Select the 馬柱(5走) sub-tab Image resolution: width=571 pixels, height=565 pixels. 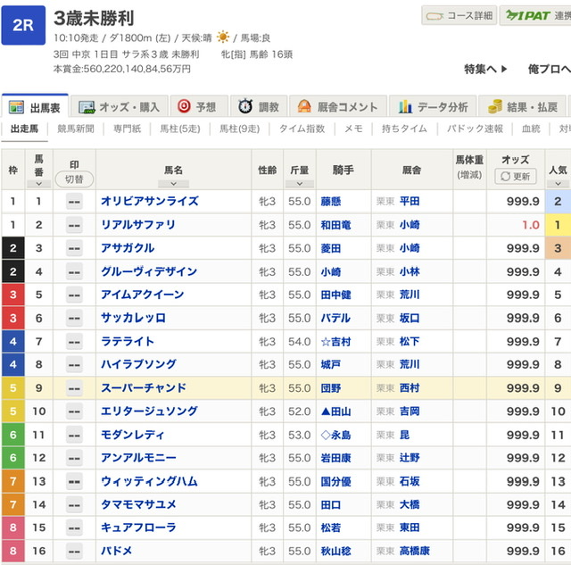pyautogui.click(x=179, y=129)
